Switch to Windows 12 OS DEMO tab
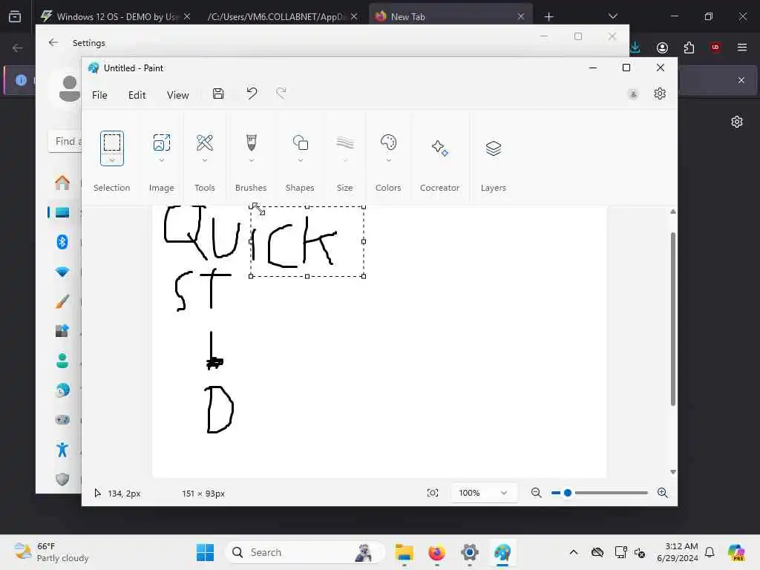 [115, 16]
